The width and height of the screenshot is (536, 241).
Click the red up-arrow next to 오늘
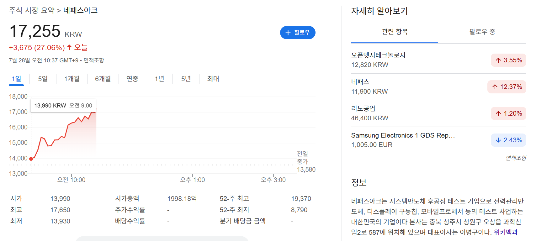(x=69, y=47)
